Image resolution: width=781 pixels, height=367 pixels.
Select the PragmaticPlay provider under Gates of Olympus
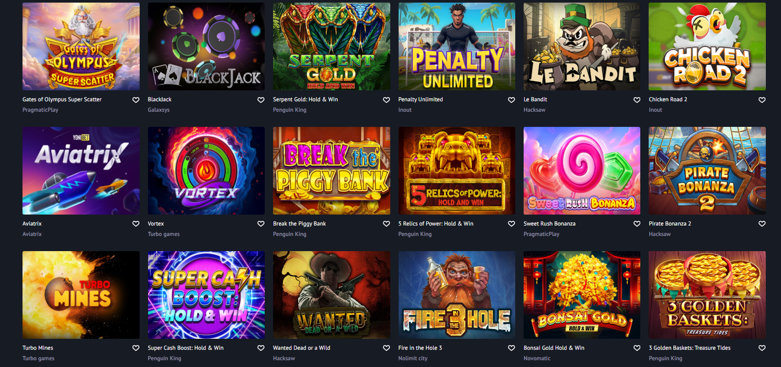point(40,110)
